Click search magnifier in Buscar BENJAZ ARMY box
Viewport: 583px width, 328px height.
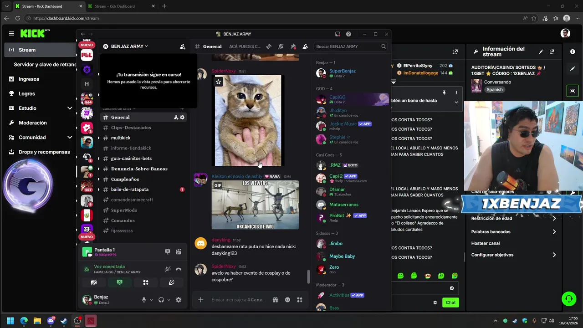384,46
